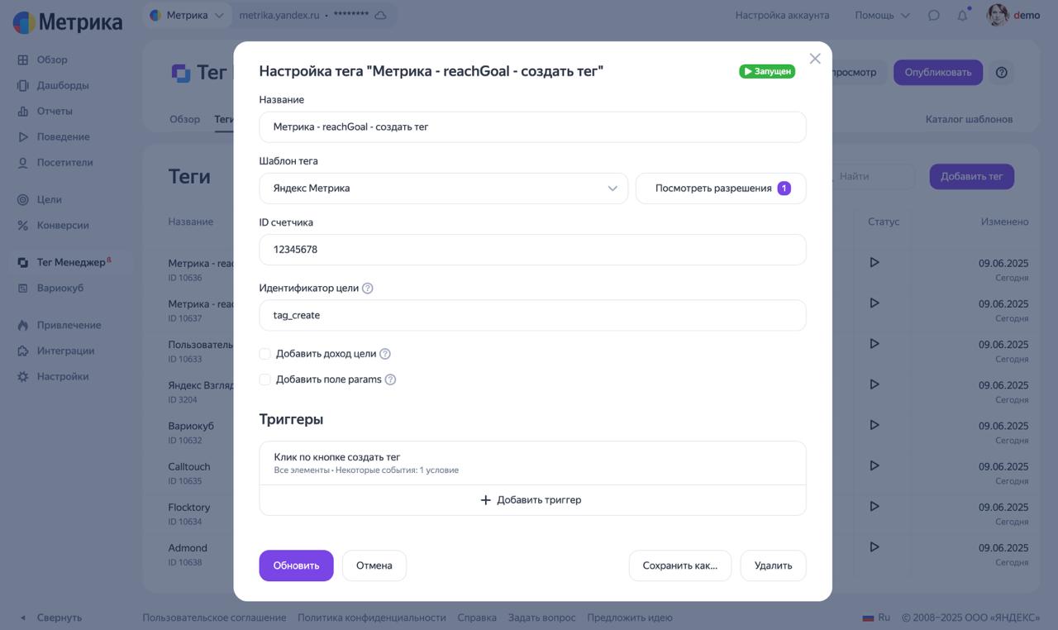
Task: Click the user avatar picture
Action: pos(997,15)
